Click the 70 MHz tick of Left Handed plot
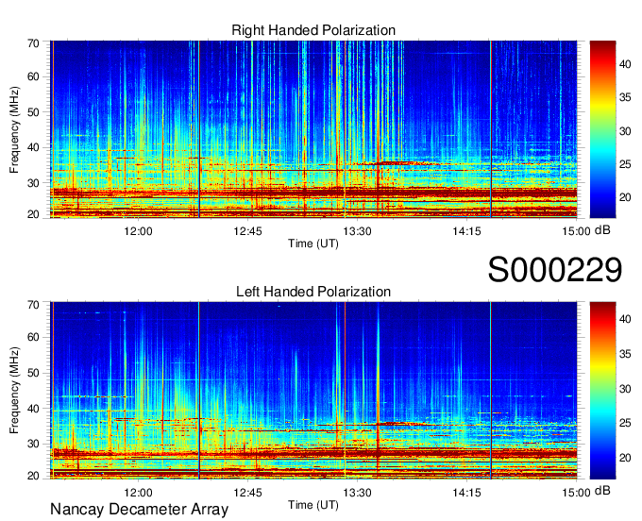This screenshot has height=521, width=642. (33, 305)
